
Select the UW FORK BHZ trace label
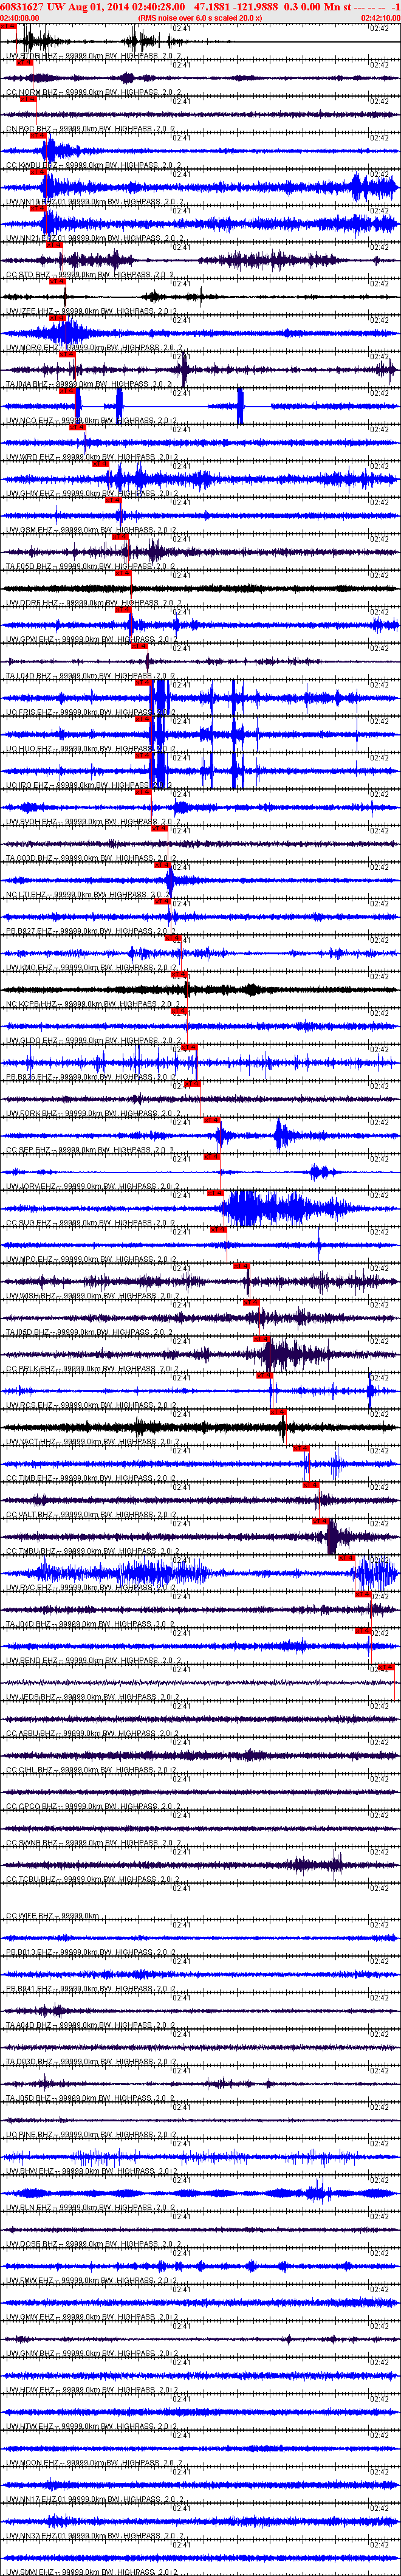[x=92, y=1115]
